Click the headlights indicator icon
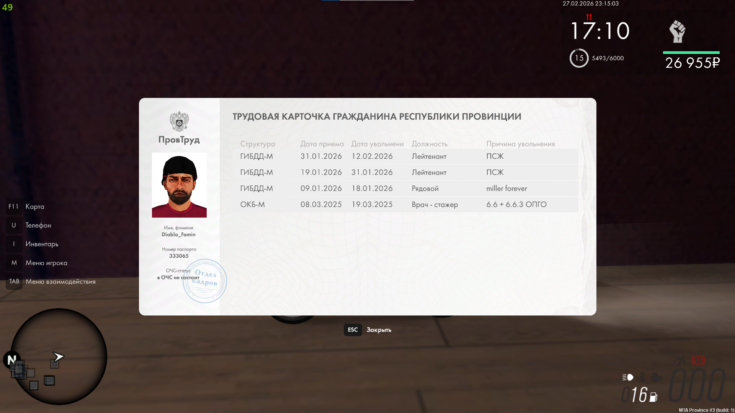Viewport: 735px width, 413px height. [x=628, y=377]
